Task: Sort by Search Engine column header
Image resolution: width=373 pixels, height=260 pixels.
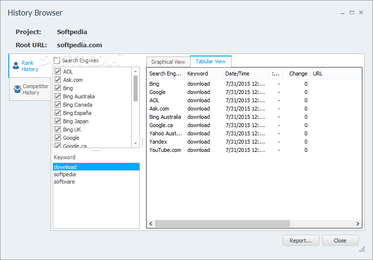Action: point(166,74)
